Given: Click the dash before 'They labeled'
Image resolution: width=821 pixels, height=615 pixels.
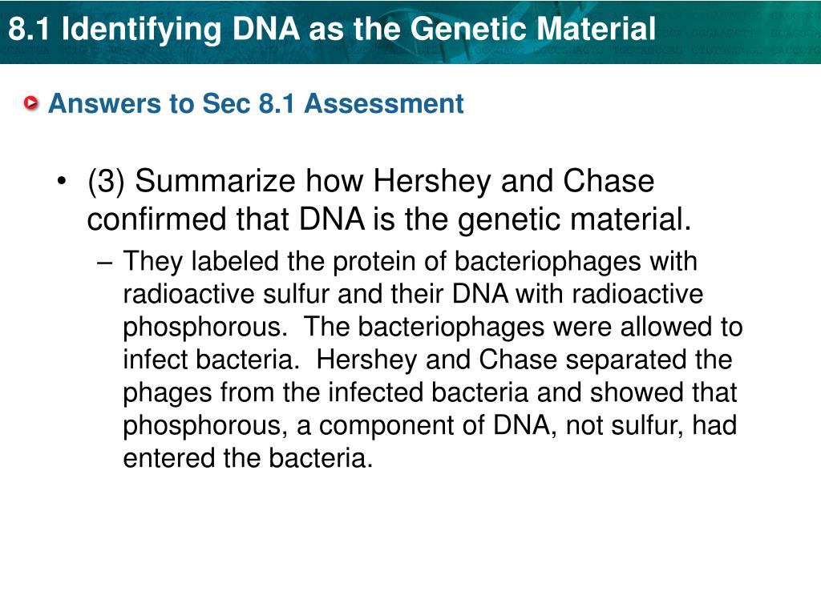Looking at the screenshot, I should pos(104,262).
